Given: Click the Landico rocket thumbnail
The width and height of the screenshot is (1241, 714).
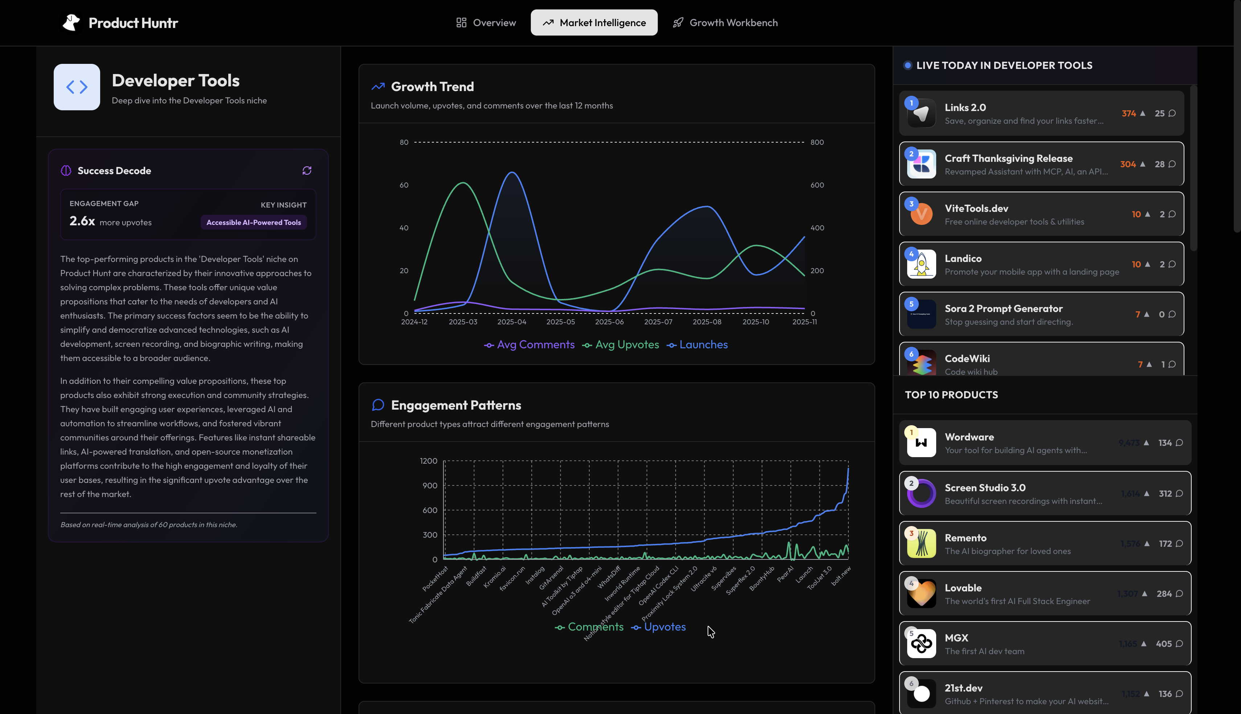Looking at the screenshot, I should [921, 264].
